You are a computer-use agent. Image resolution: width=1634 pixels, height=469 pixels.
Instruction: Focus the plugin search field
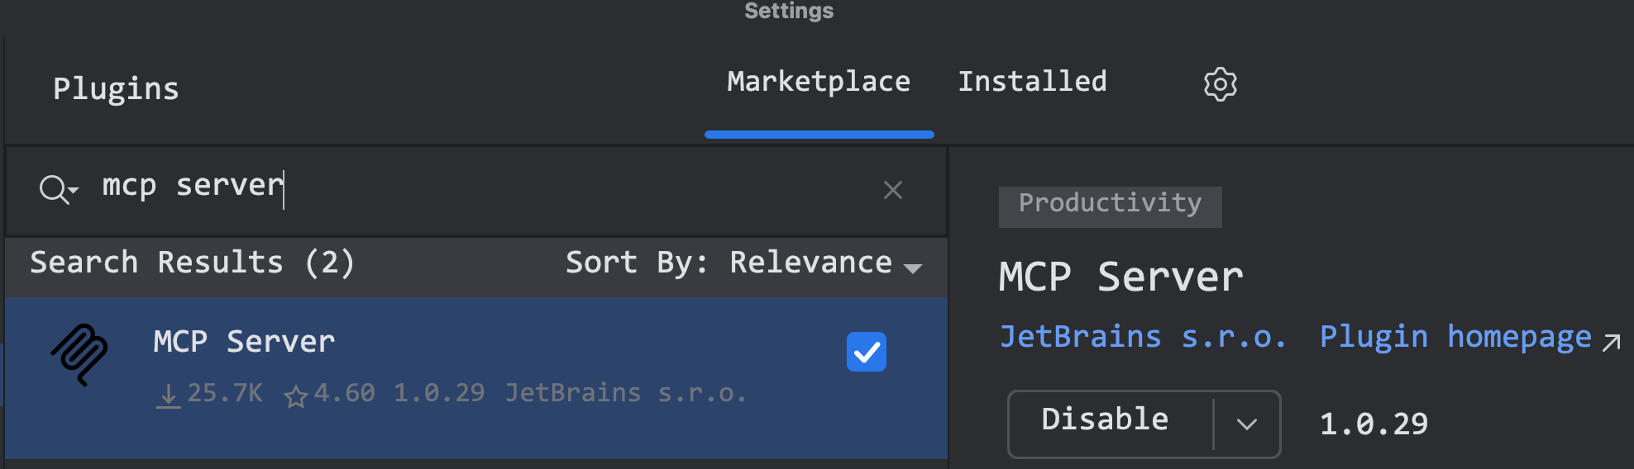(496, 188)
